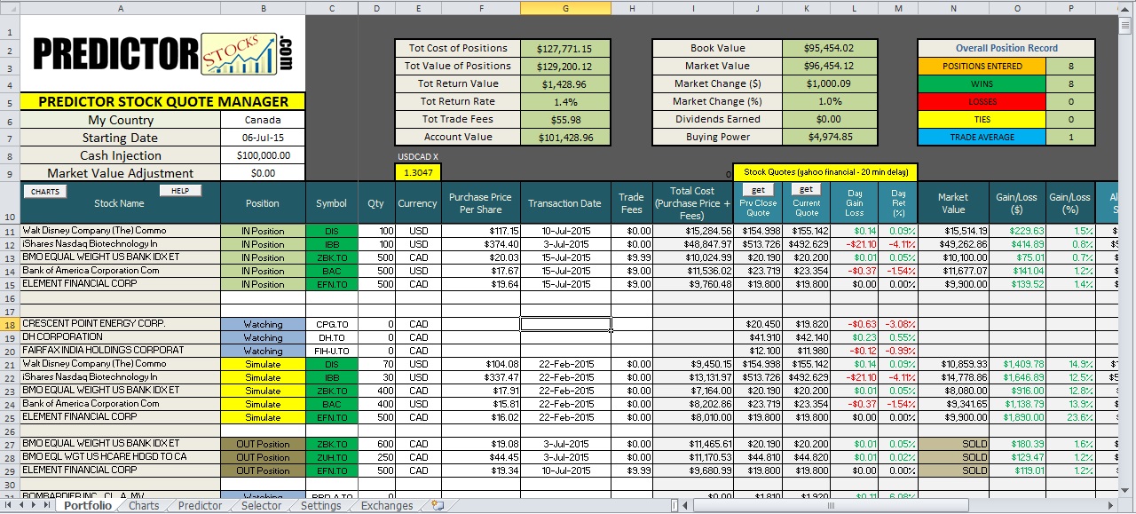Screen dimensions: 1136x514
Task: Click the PREDICTOR STOCK QUOTE MANAGER title
Action: pyautogui.click(x=163, y=102)
